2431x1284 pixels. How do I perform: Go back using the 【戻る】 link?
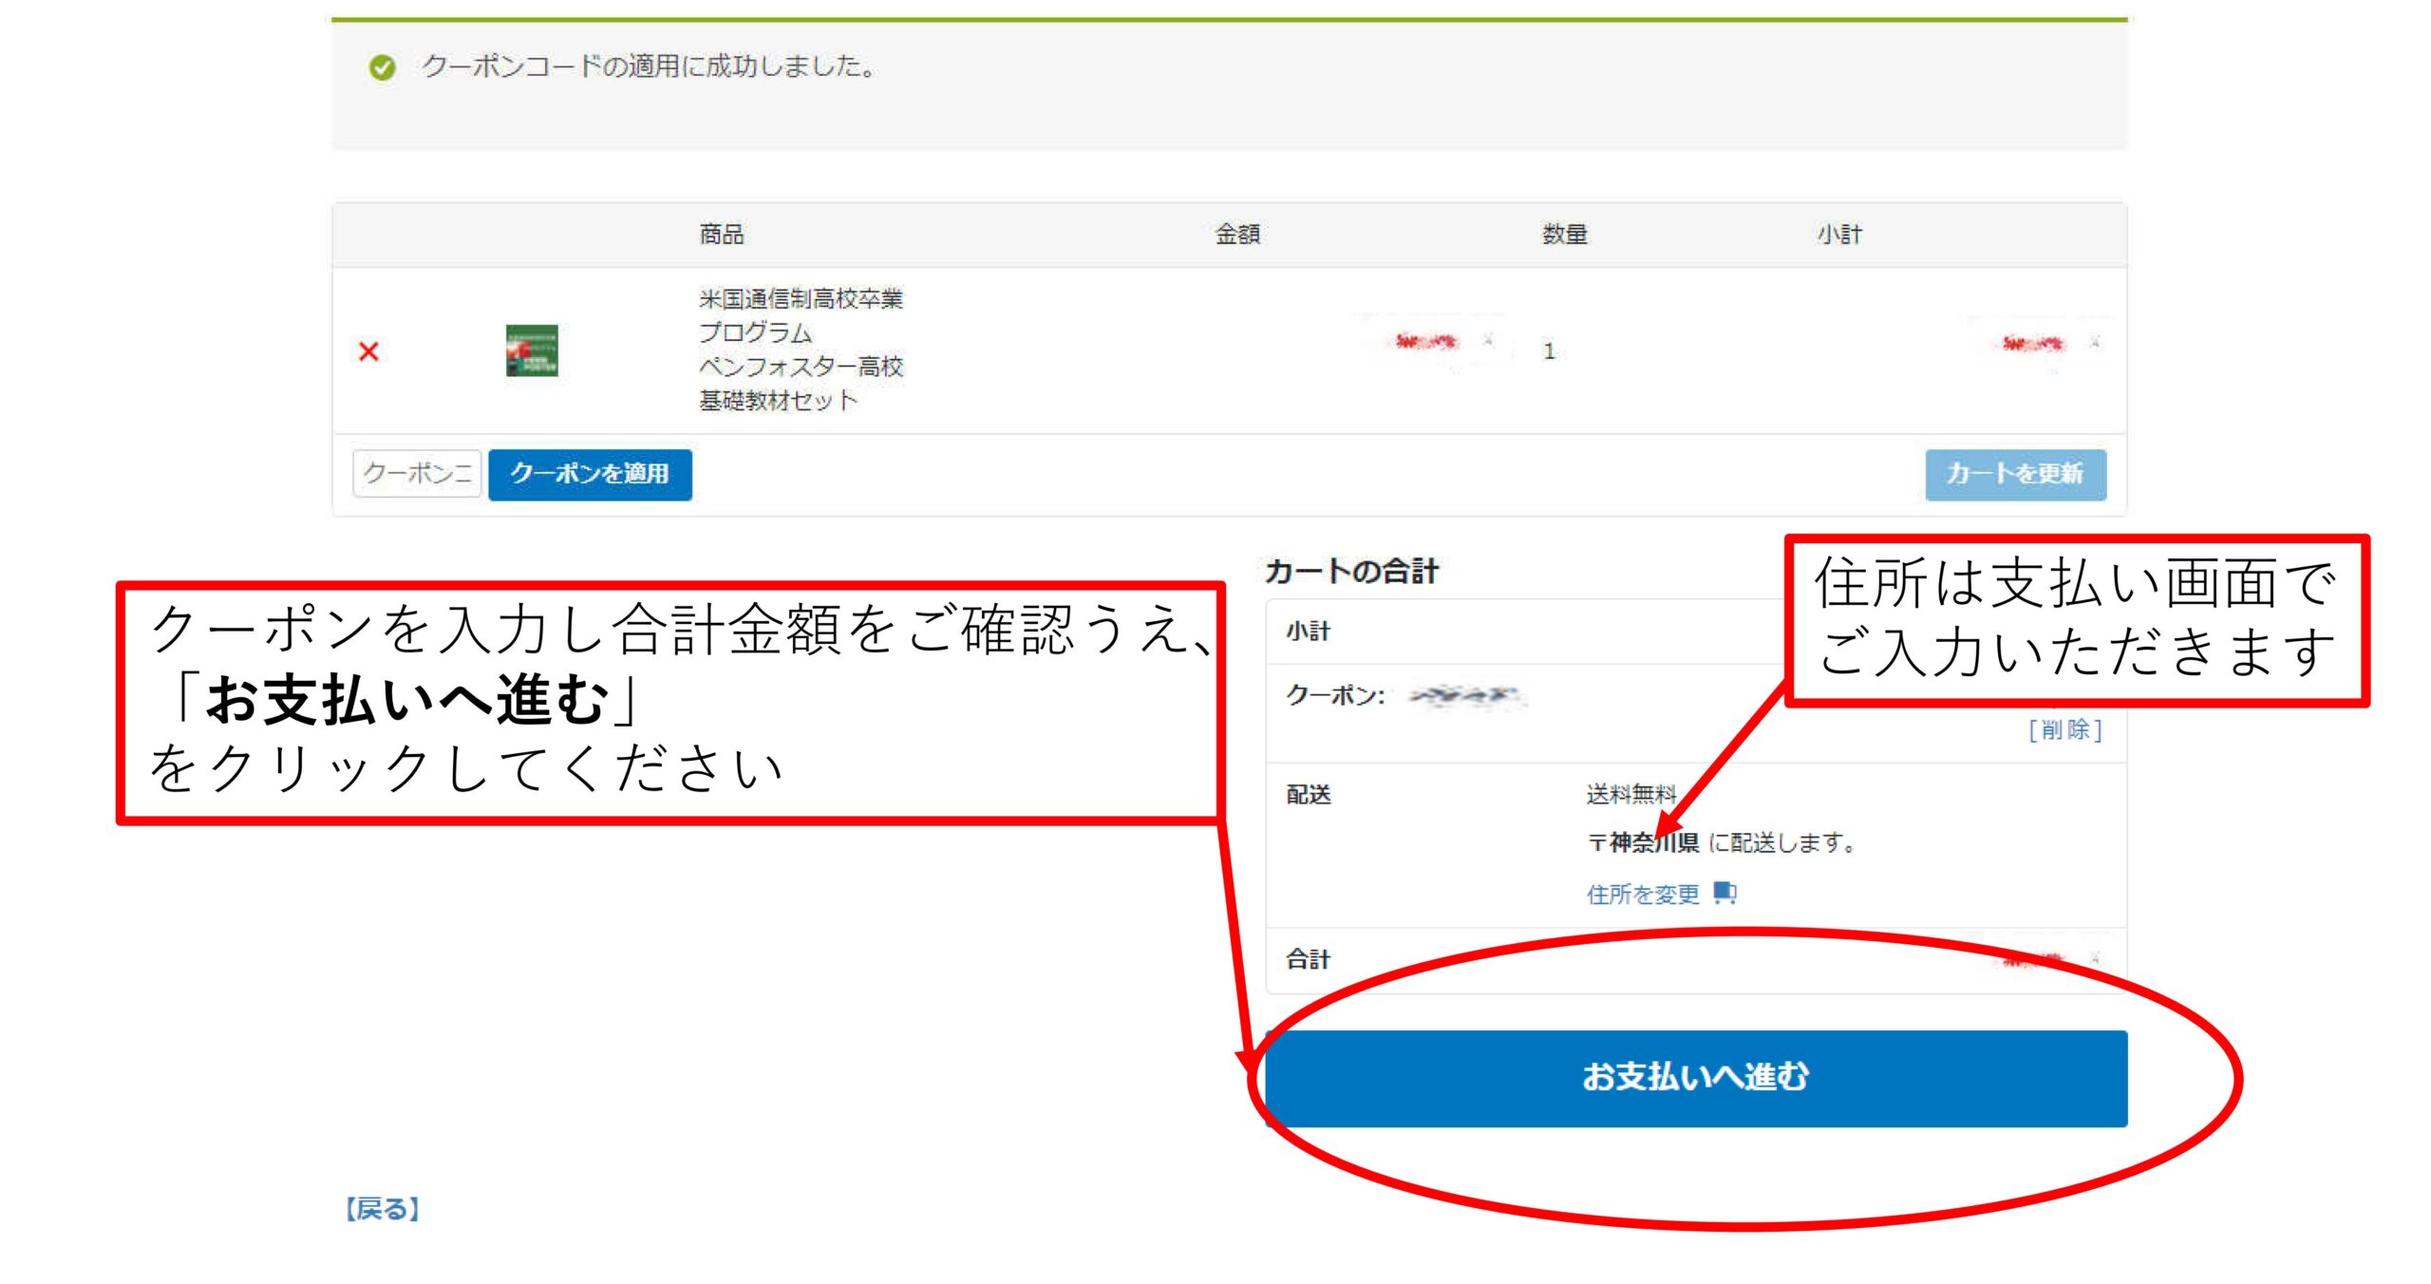382,1209
